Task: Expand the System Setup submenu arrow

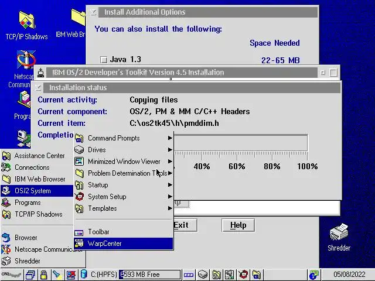Action: click(x=170, y=197)
